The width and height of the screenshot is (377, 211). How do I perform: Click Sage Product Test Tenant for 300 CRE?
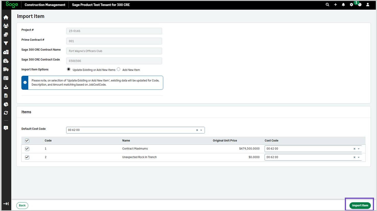[101, 5]
